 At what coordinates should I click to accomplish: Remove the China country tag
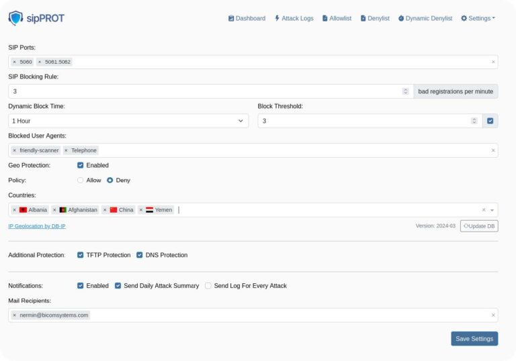[x=105, y=210]
